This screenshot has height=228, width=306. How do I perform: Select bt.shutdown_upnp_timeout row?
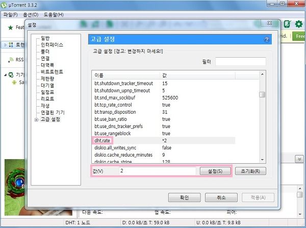(163, 91)
